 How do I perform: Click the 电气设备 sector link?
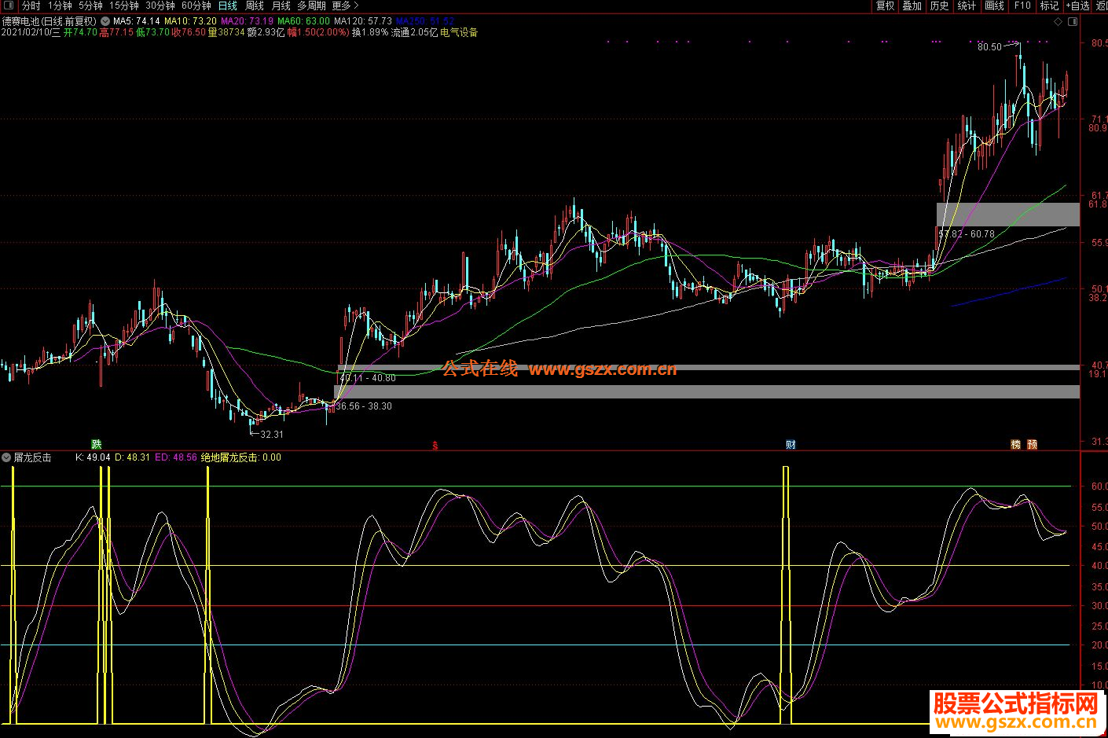click(x=459, y=32)
